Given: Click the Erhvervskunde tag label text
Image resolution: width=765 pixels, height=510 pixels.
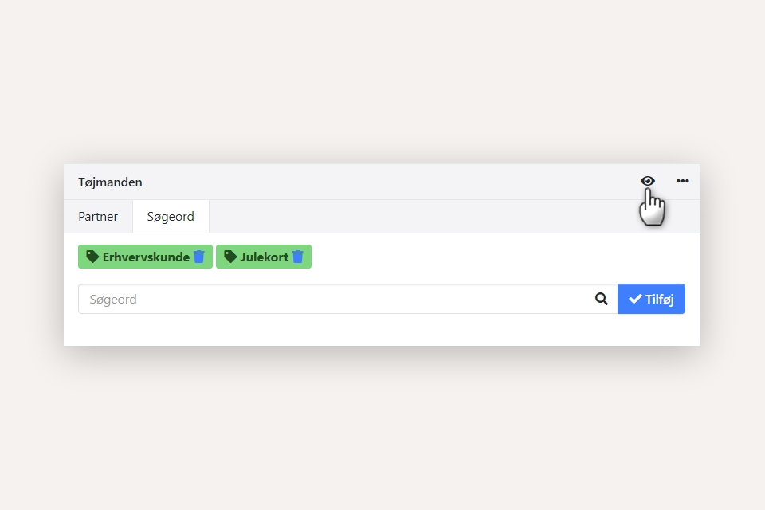Looking at the screenshot, I should [146, 257].
